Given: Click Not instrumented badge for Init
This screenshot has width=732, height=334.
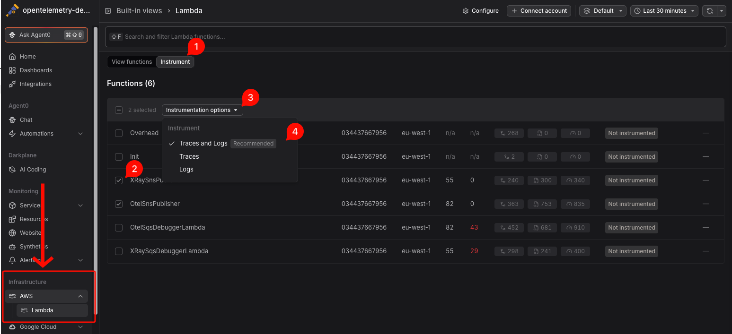Looking at the screenshot, I should (x=631, y=157).
